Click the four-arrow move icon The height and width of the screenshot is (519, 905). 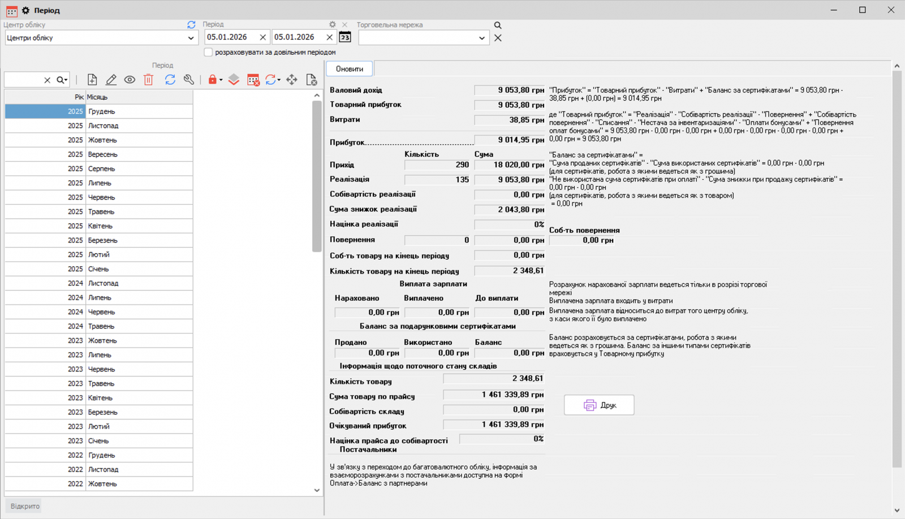coord(292,80)
